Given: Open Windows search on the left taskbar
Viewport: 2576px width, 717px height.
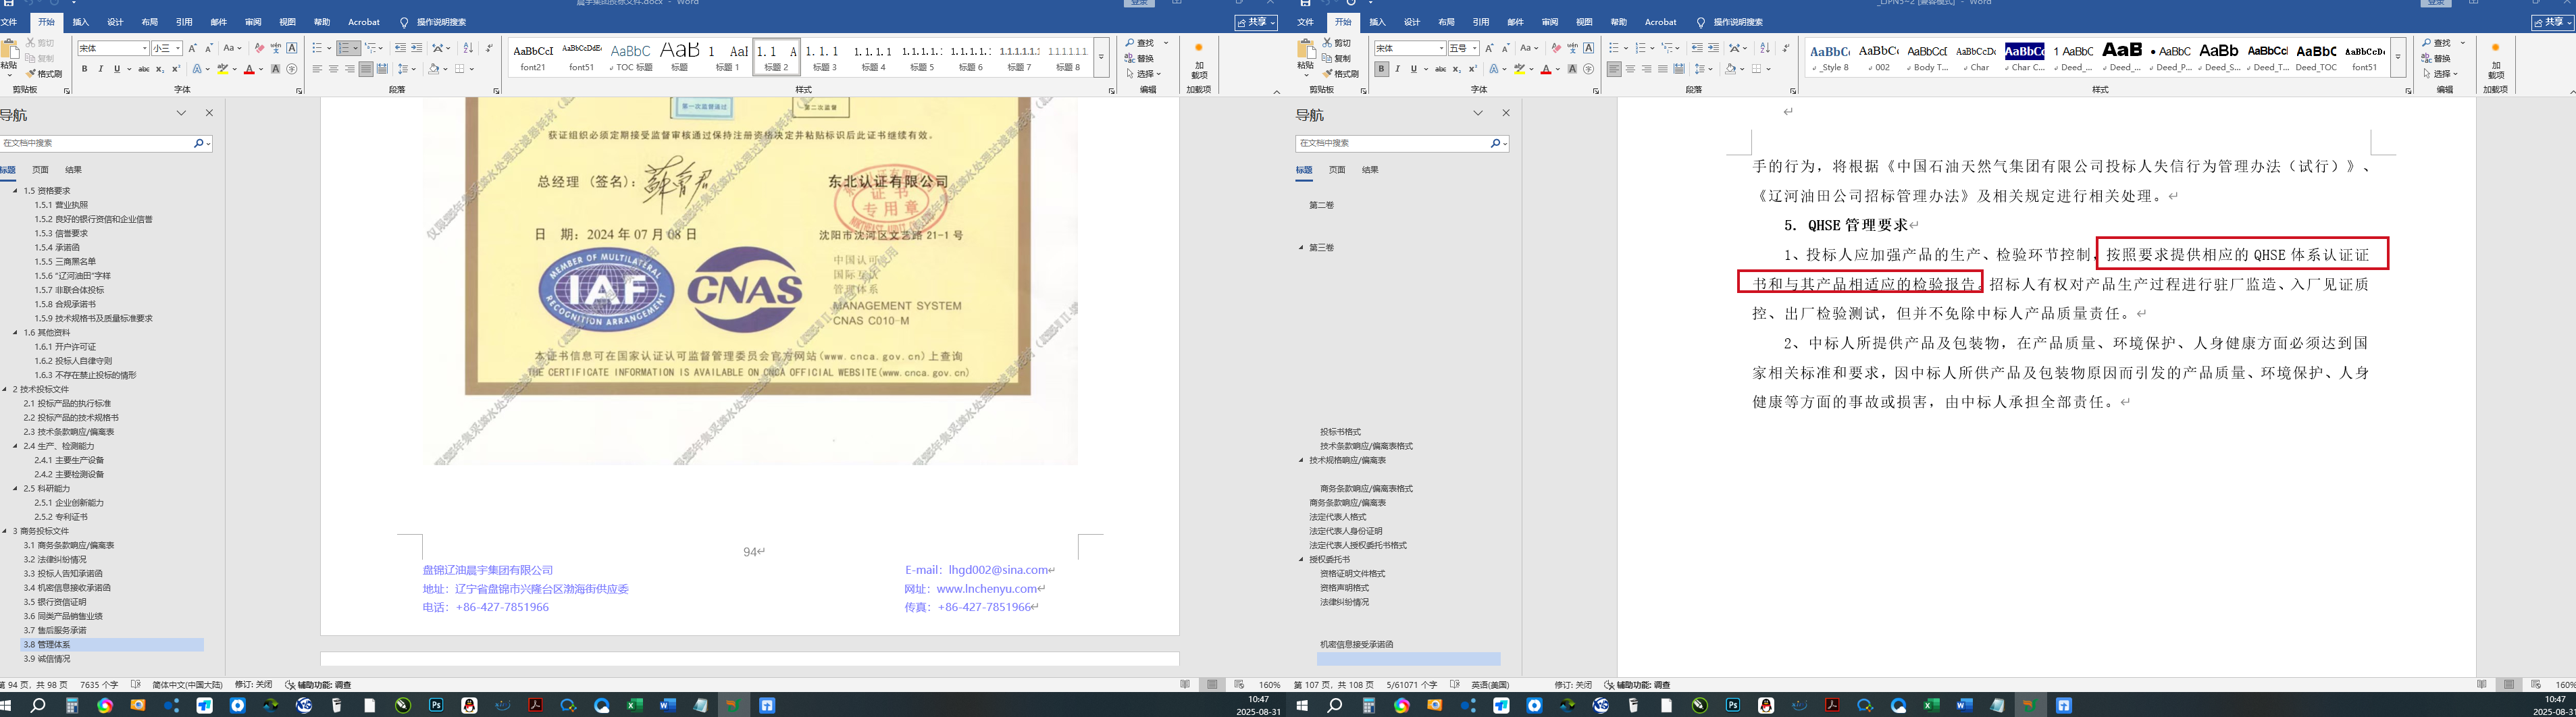Looking at the screenshot, I should [x=38, y=705].
